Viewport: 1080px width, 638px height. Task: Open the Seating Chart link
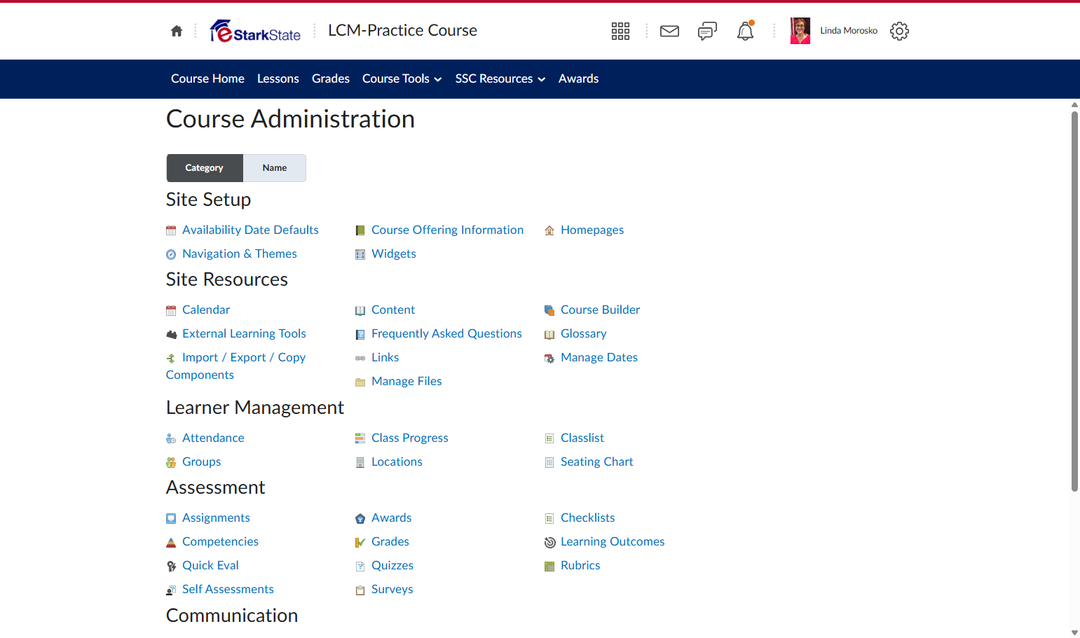click(597, 462)
